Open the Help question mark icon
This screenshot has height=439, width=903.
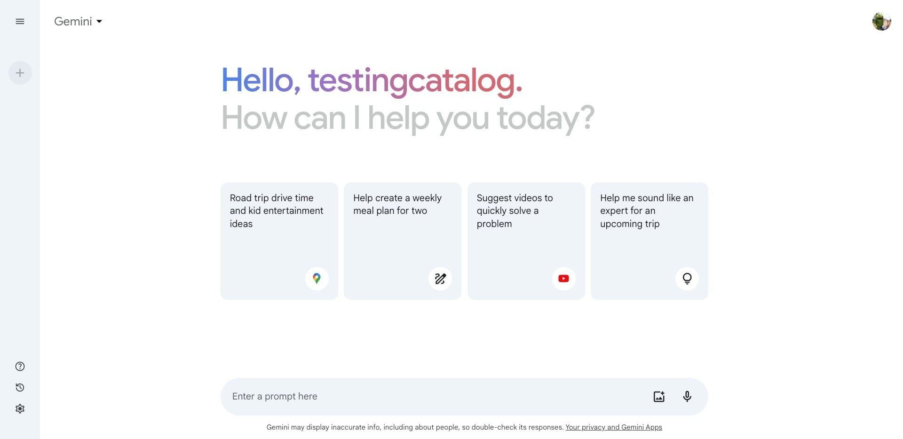pyautogui.click(x=20, y=367)
